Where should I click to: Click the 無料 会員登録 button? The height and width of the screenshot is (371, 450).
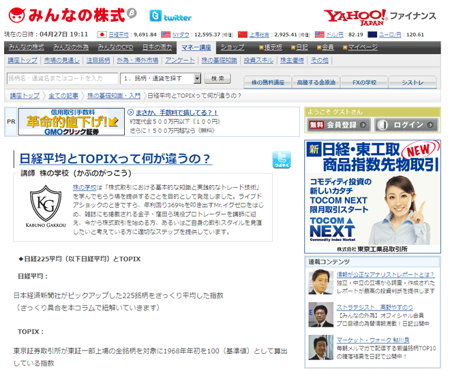point(339,125)
